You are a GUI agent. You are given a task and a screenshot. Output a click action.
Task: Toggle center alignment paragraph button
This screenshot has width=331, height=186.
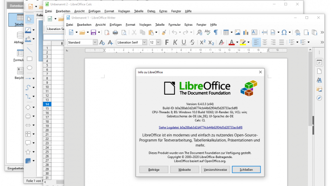265,42
